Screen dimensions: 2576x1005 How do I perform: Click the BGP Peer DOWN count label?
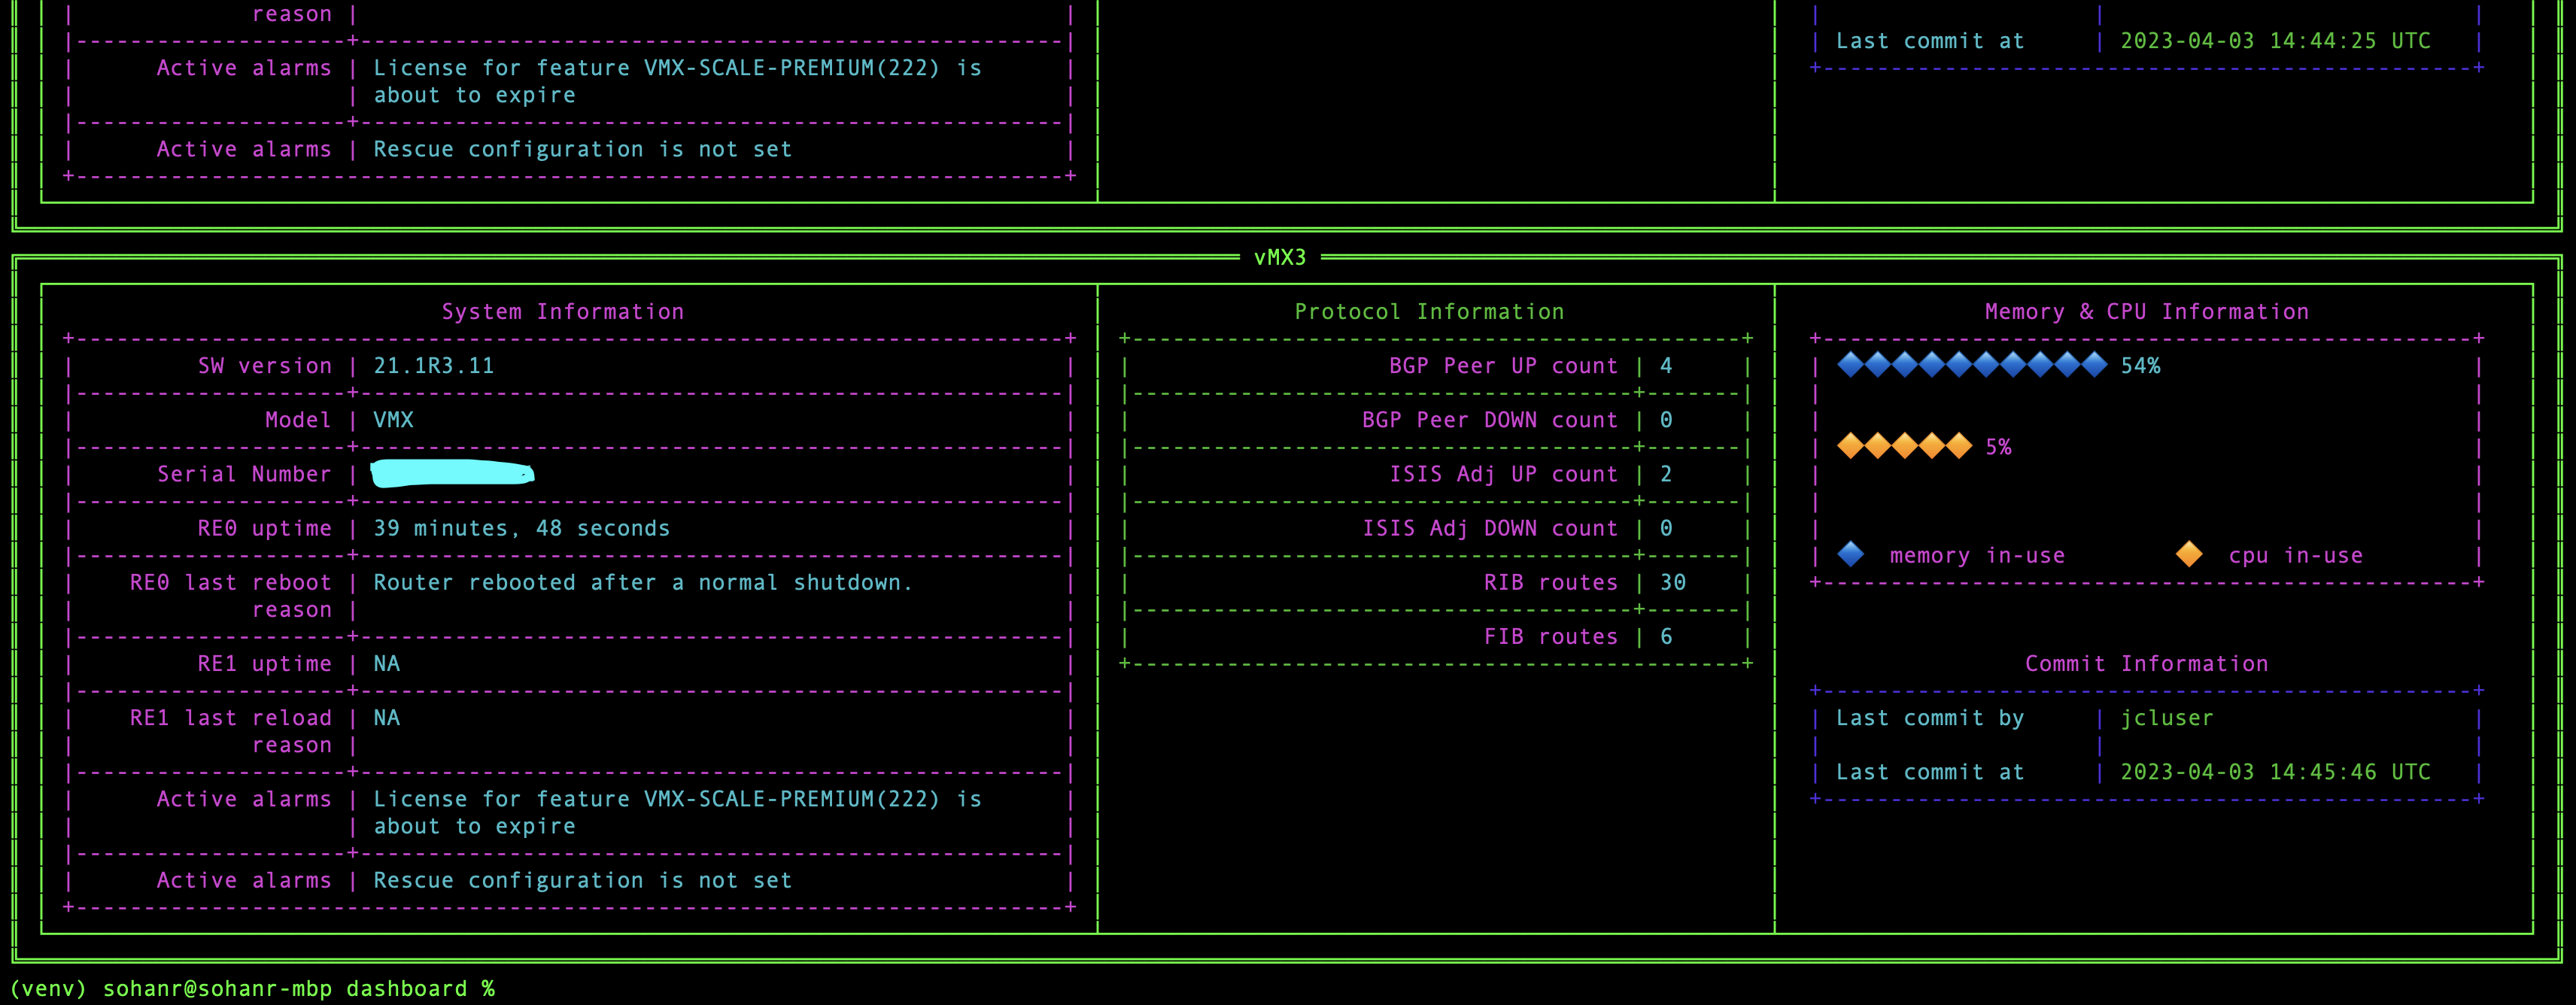point(1490,420)
